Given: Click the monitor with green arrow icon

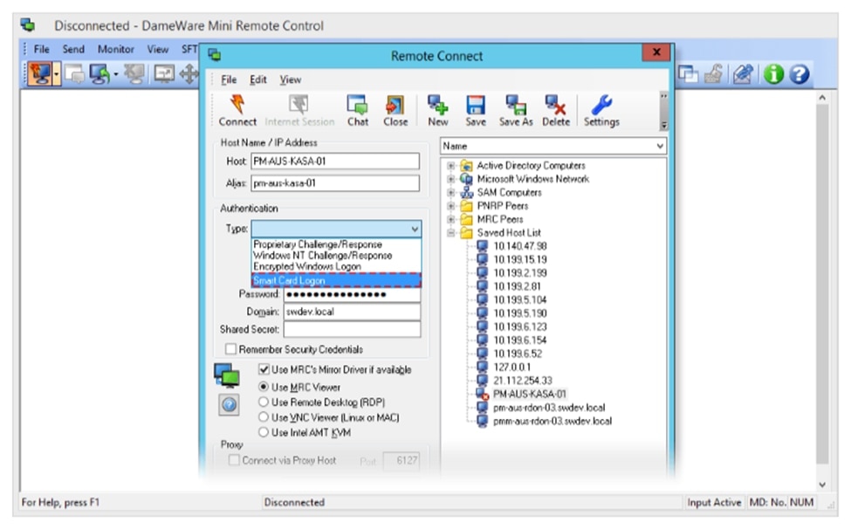Looking at the screenshot, I should click(100, 74).
